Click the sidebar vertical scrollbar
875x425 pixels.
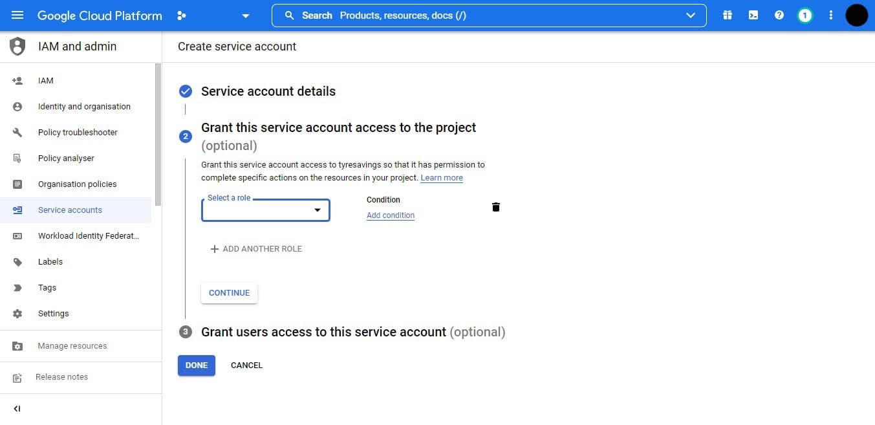pyautogui.click(x=158, y=135)
